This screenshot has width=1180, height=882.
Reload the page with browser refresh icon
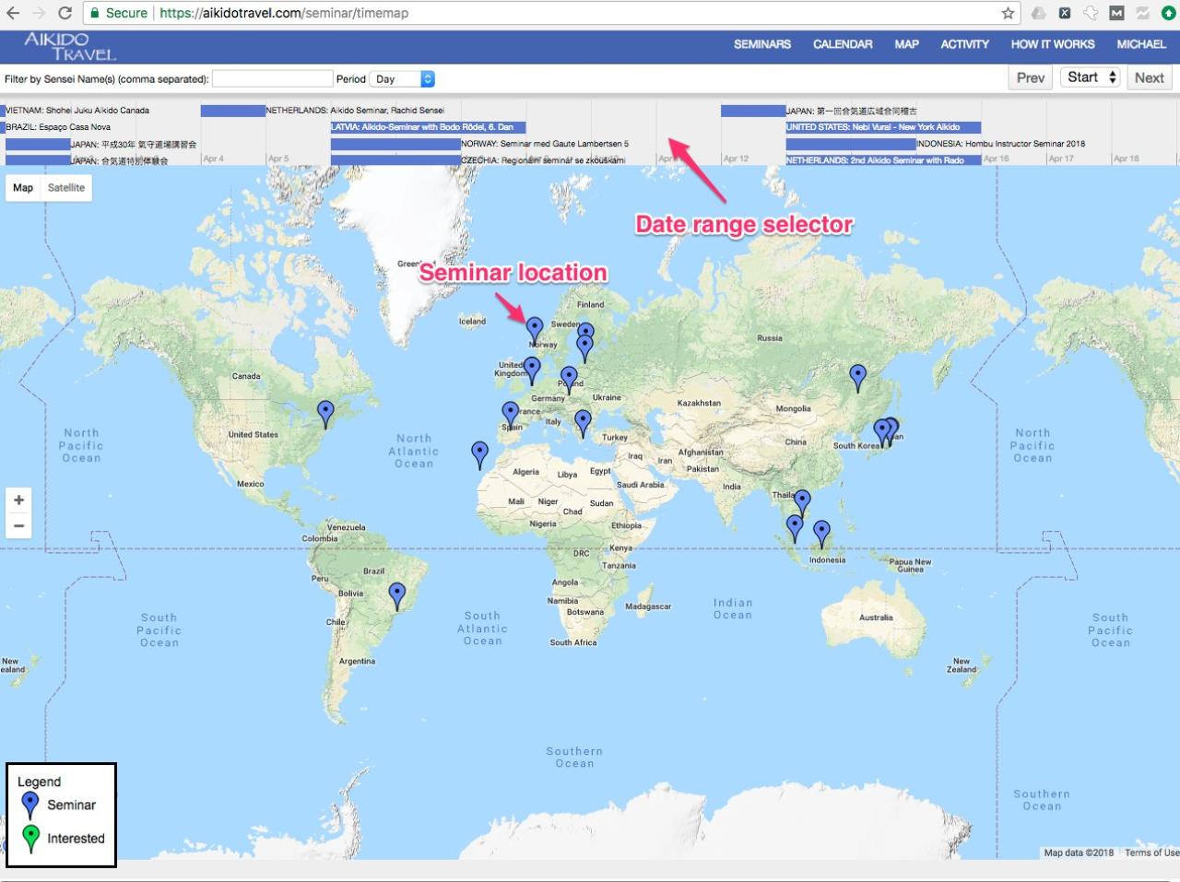point(65,13)
